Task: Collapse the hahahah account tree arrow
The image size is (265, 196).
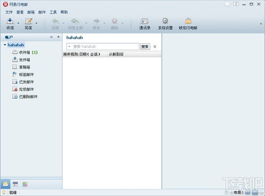Action: [x=5, y=45]
